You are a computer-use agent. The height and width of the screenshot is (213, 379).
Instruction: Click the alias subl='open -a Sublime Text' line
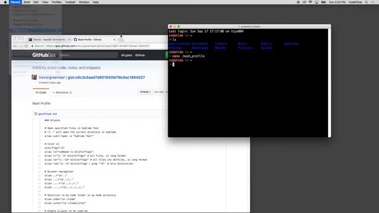[69, 136]
